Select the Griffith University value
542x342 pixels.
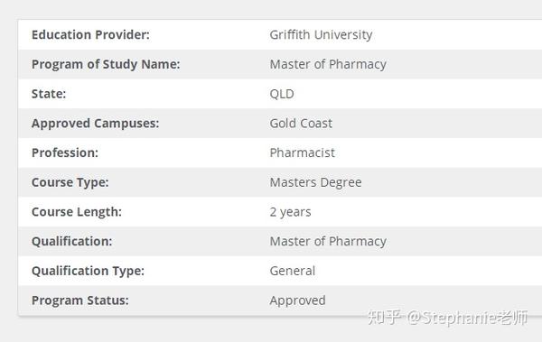tap(321, 34)
